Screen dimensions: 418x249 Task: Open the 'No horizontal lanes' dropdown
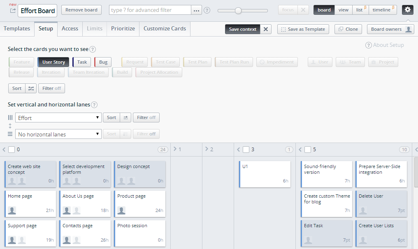pyautogui.click(x=58, y=134)
